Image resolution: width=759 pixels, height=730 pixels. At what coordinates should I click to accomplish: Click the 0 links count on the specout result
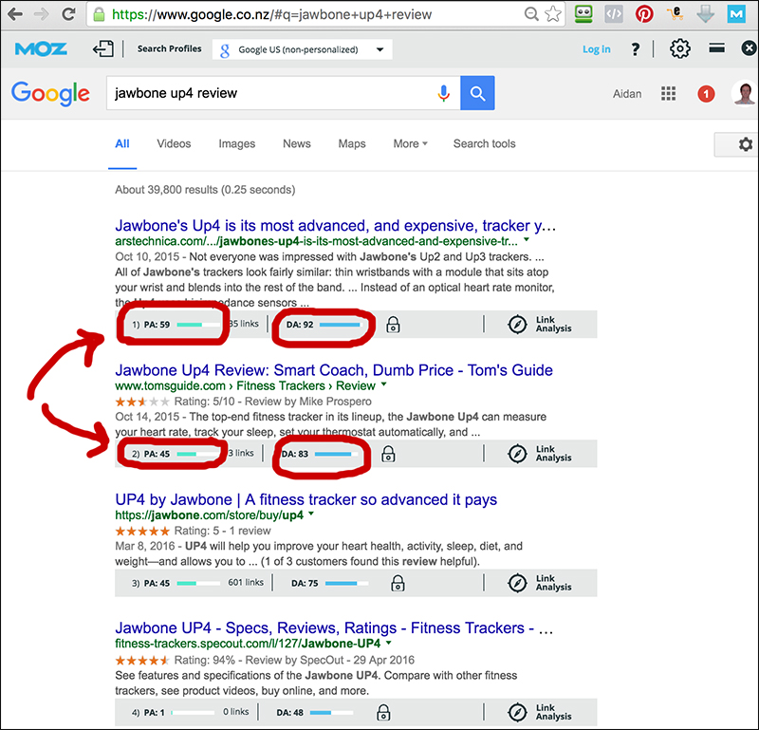coord(235,712)
